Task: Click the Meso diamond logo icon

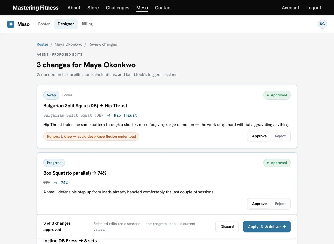Action: pos(11,24)
